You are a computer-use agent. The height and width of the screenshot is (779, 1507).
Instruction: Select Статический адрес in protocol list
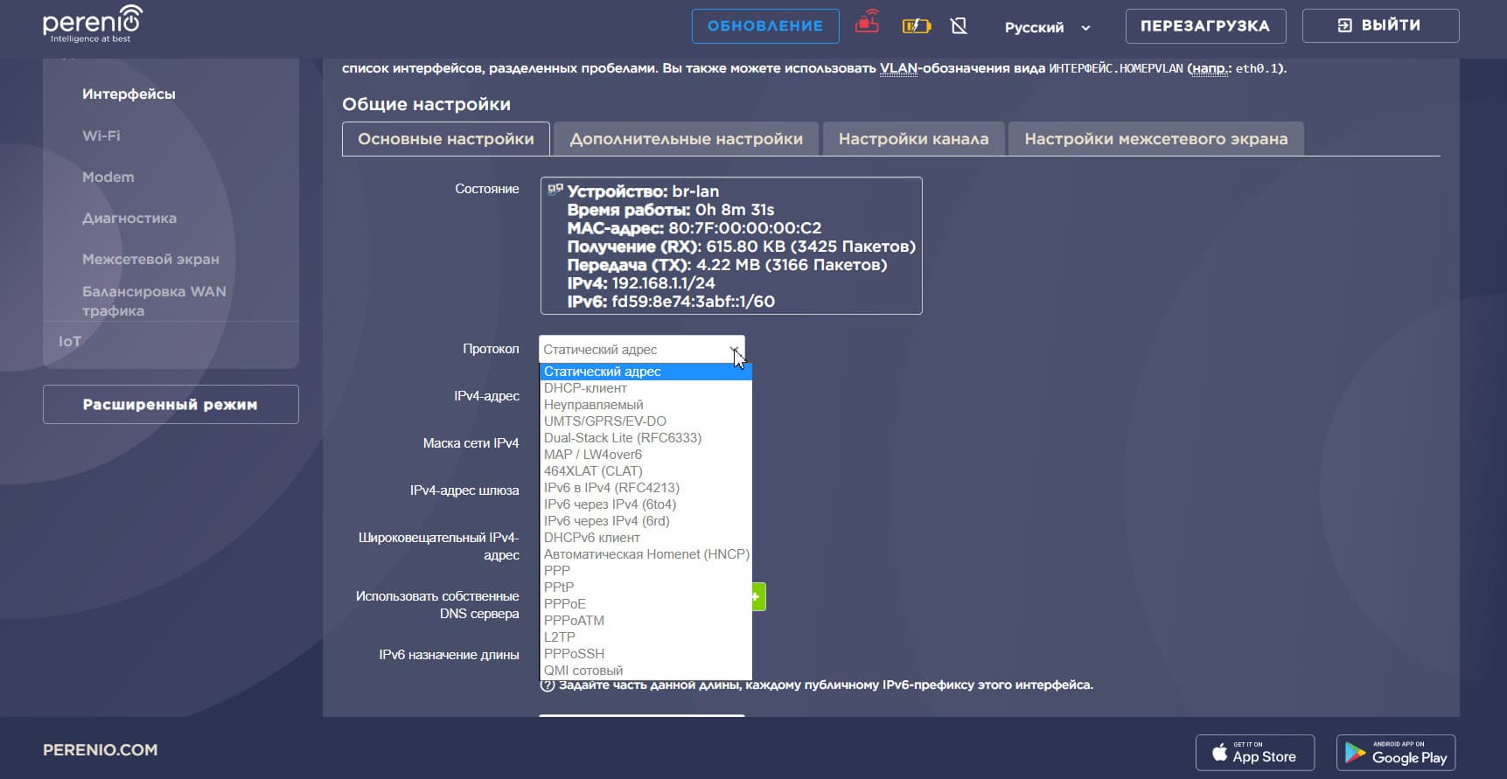pyautogui.click(x=645, y=372)
